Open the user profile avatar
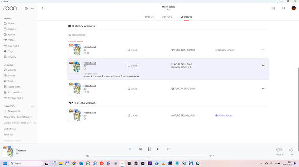The height and width of the screenshot is (167, 299). pos(294,8)
